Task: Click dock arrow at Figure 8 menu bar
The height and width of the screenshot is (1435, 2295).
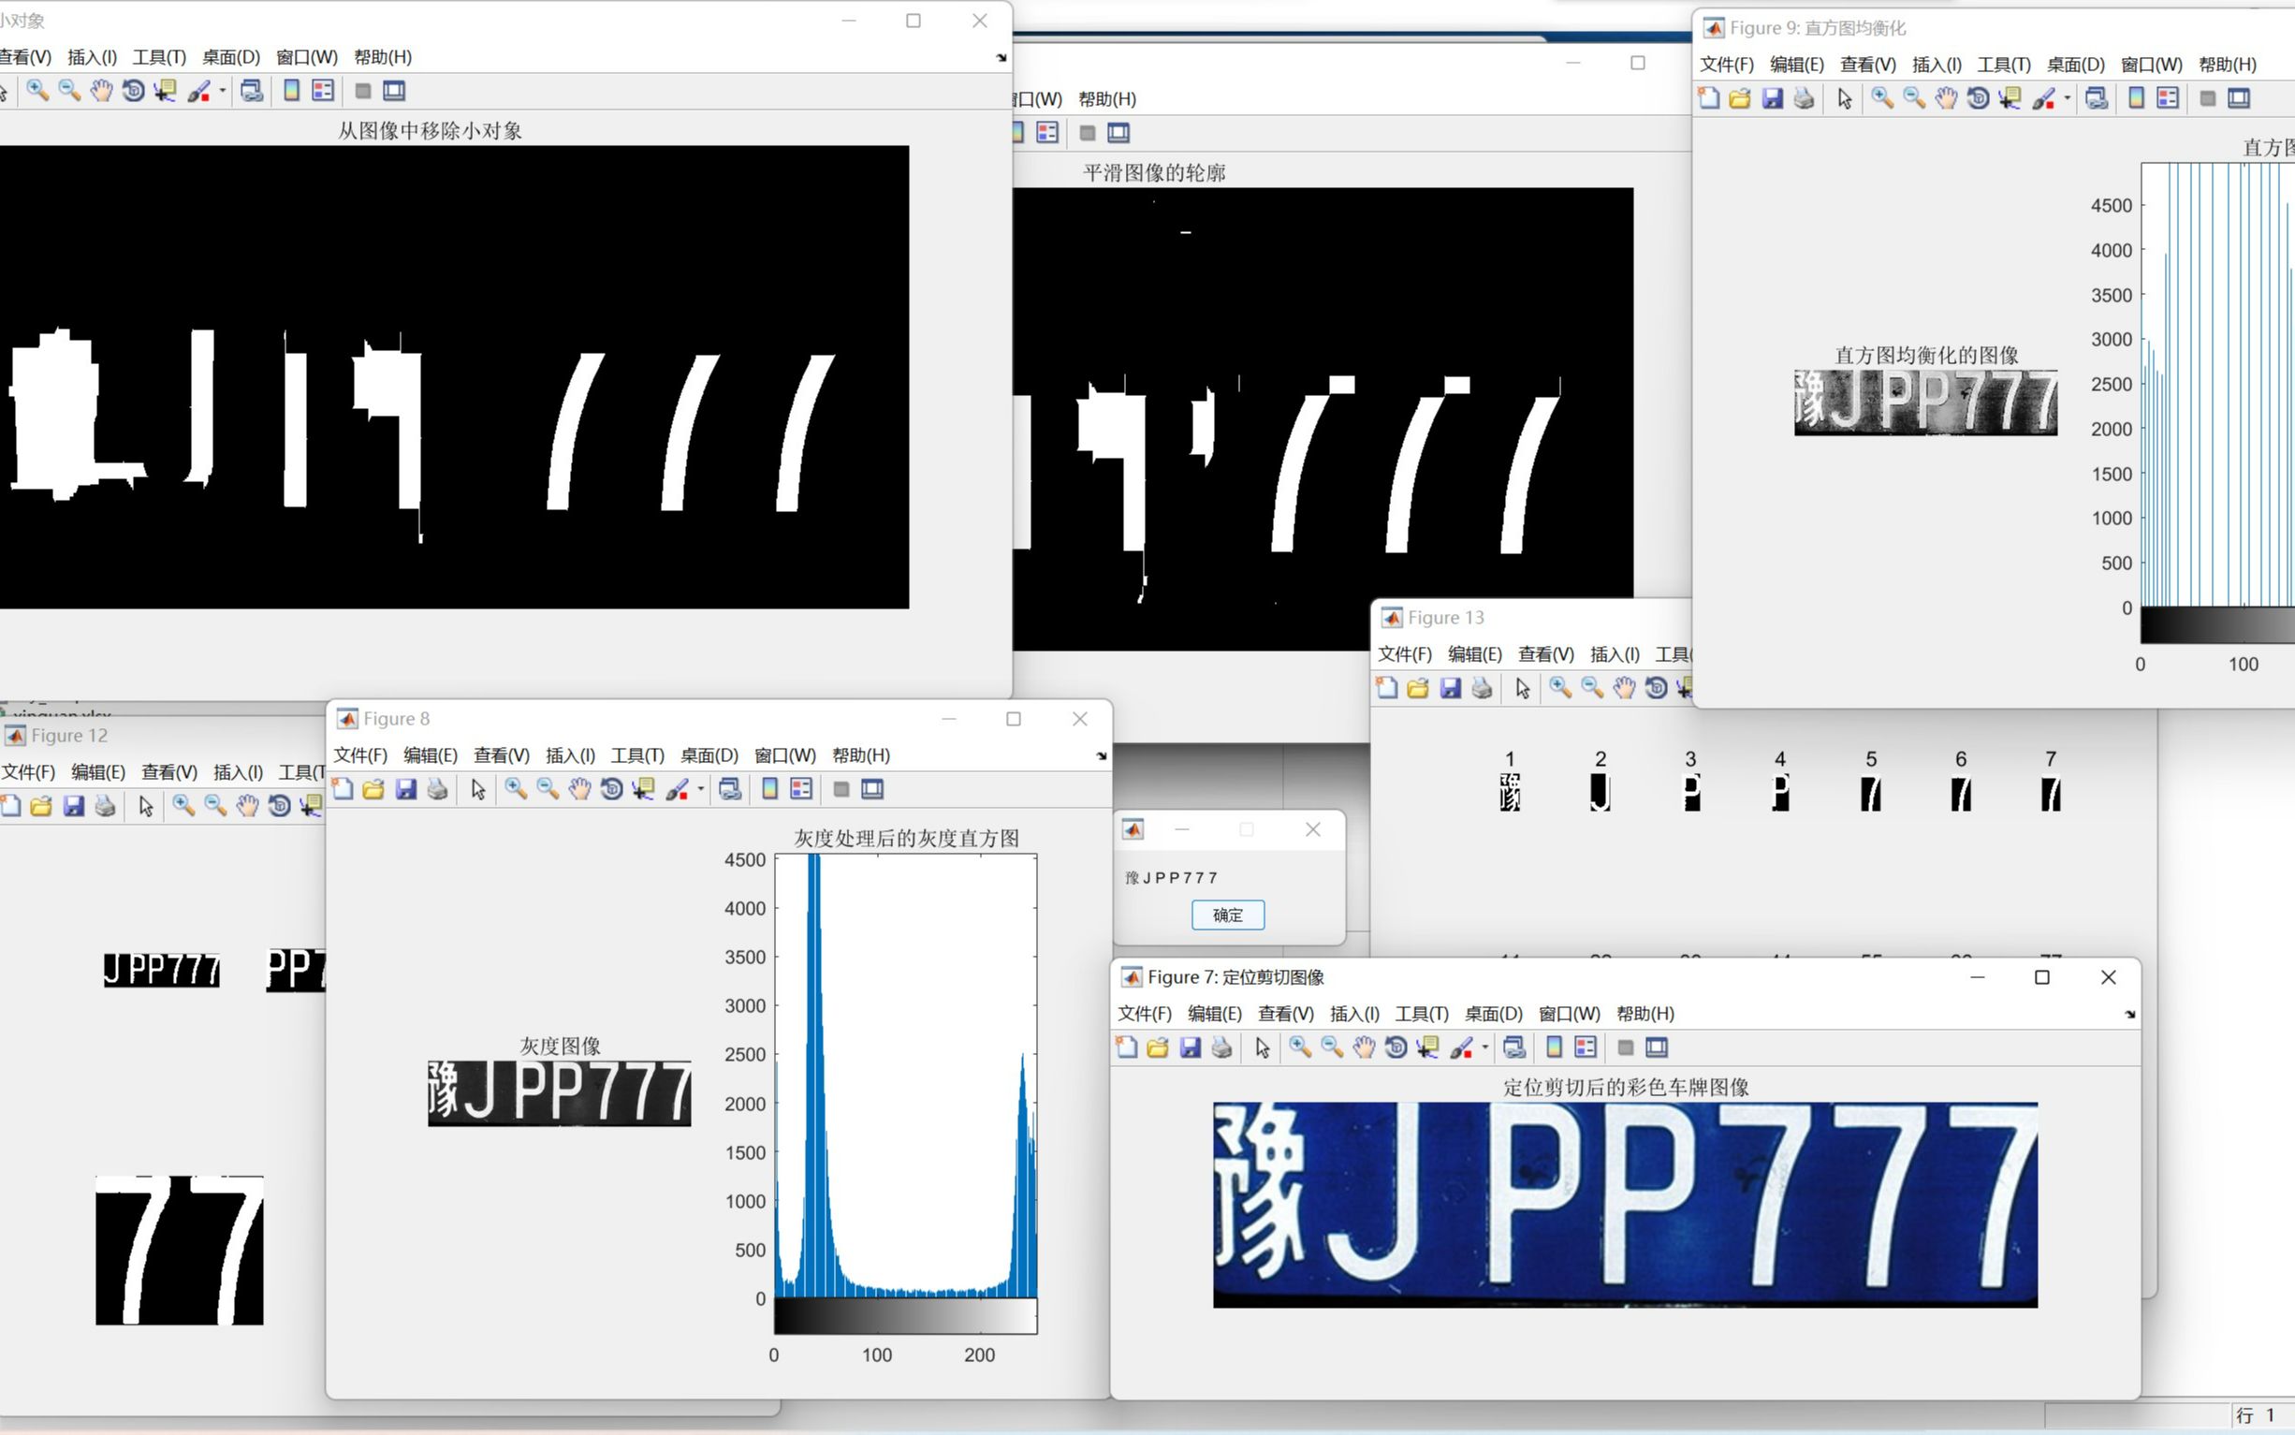Action: tap(1101, 756)
